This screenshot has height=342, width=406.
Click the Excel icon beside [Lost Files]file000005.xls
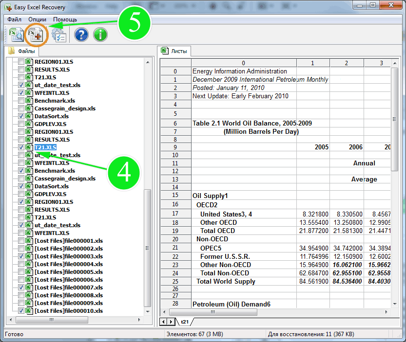pyautogui.click(x=29, y=272)
